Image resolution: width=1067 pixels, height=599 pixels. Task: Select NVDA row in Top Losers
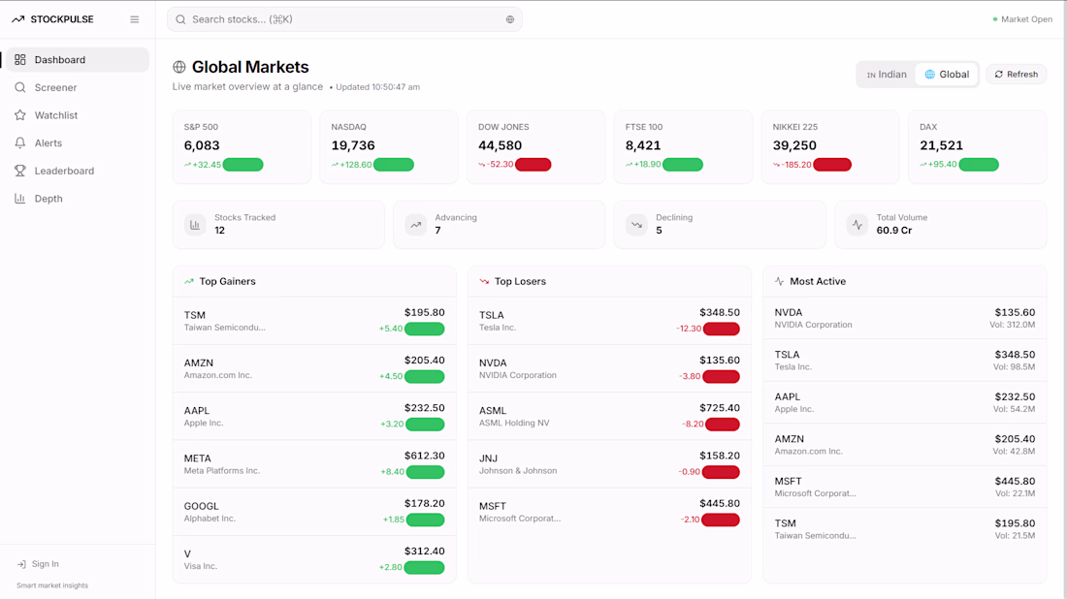[x=610, y=368]
